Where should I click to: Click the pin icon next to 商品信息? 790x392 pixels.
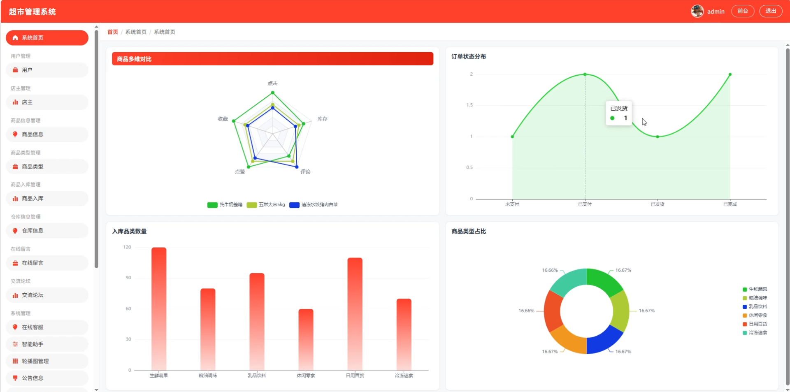pos(15,134)
